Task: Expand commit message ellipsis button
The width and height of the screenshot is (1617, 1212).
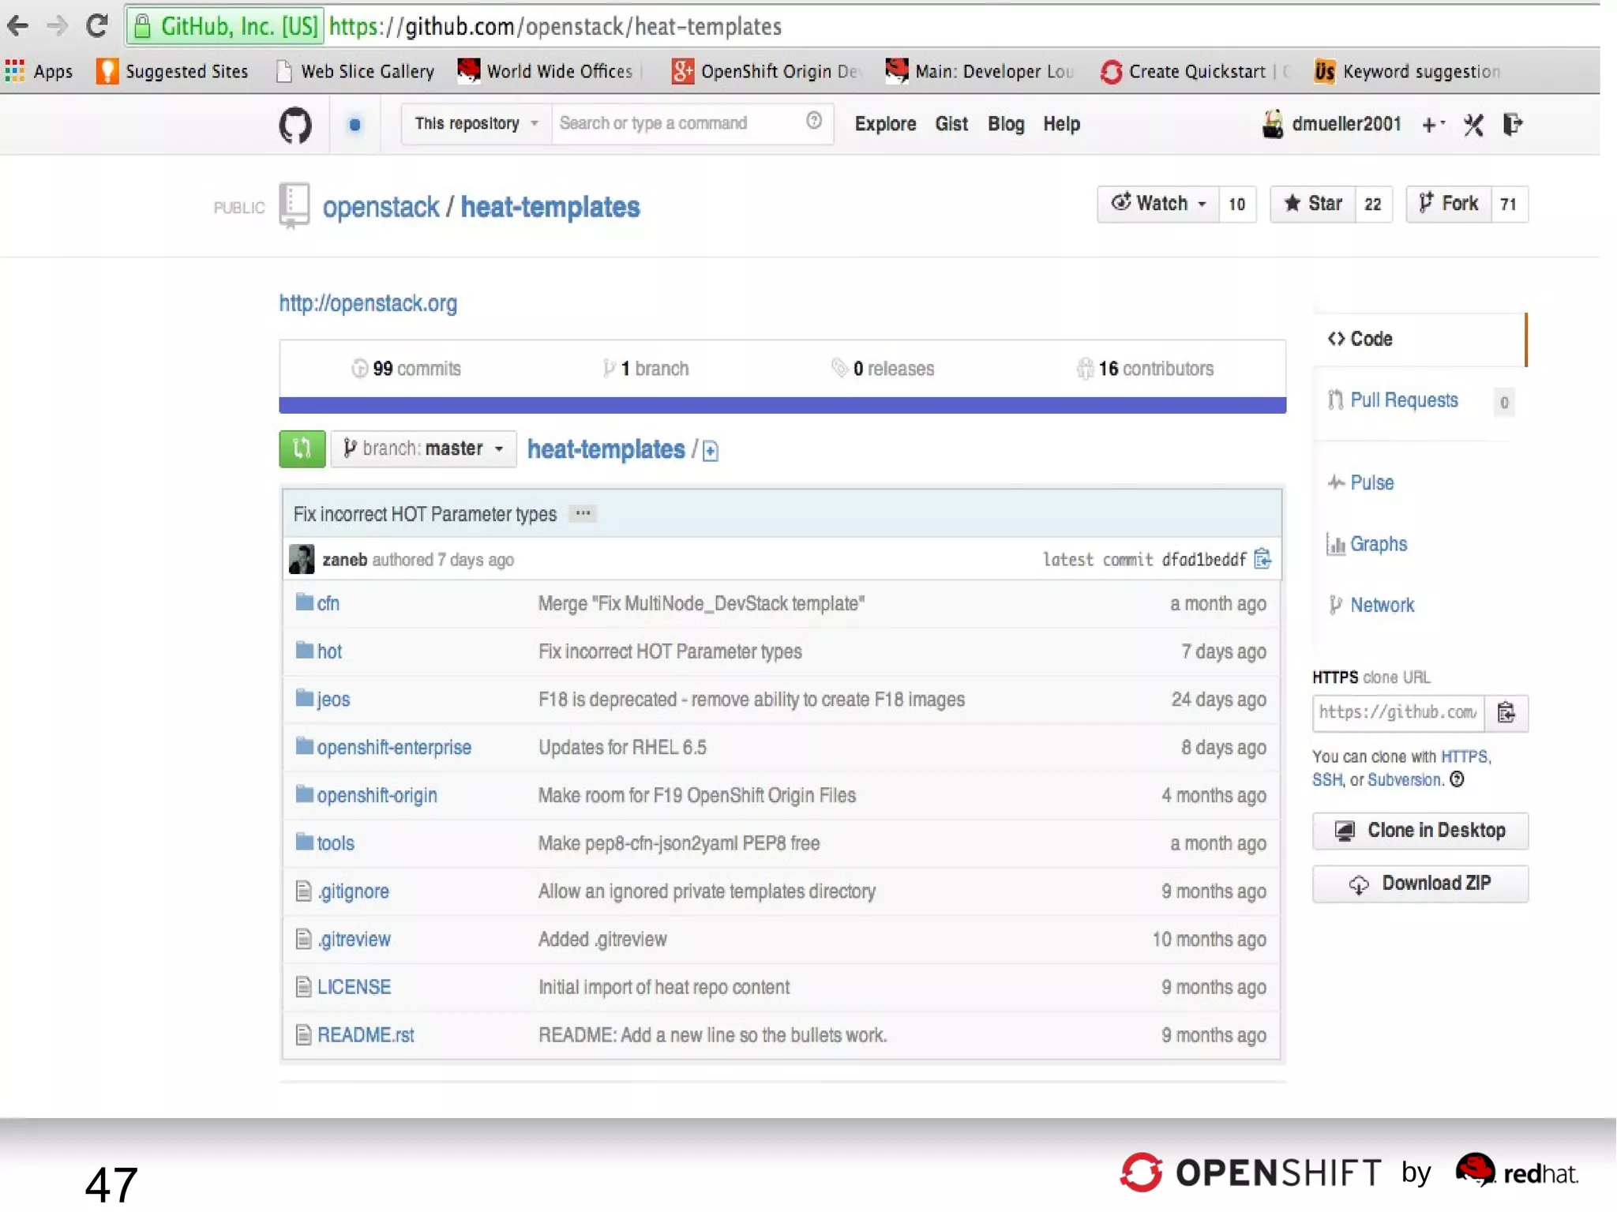Action: click(x=583, y=513)
